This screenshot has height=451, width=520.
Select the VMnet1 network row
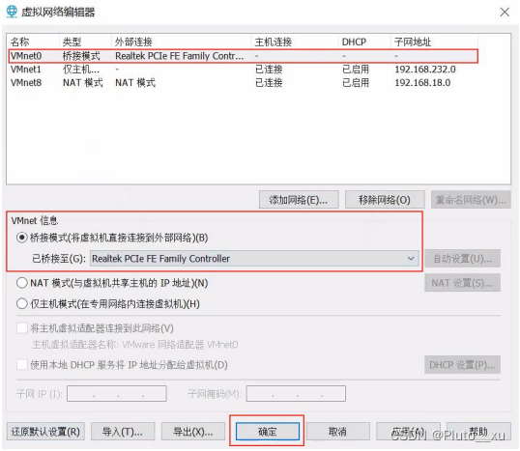[x=243, y=70]
